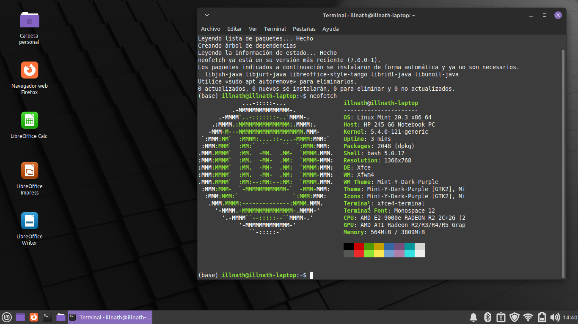Click the terminal title text in titlebar
This screenshot has height=324, width=578.
tap(369, 16)
